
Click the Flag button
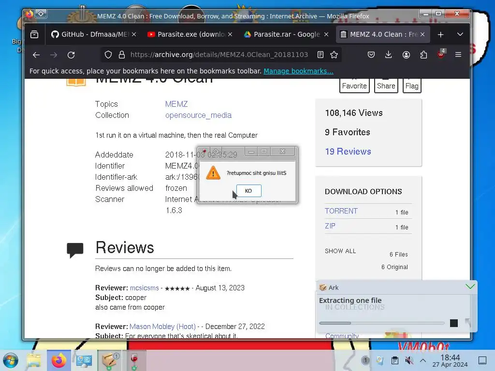(412, 86)
